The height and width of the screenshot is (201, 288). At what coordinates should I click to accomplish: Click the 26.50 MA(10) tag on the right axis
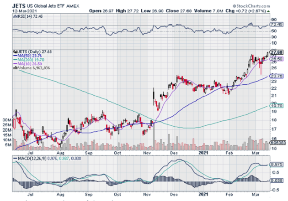tap(277, 59)
